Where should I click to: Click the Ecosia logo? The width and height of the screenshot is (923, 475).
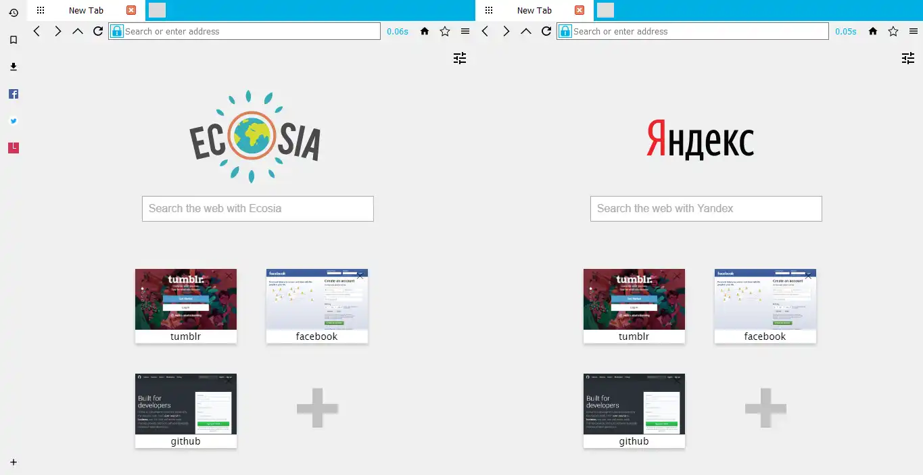tap(254, 137)
